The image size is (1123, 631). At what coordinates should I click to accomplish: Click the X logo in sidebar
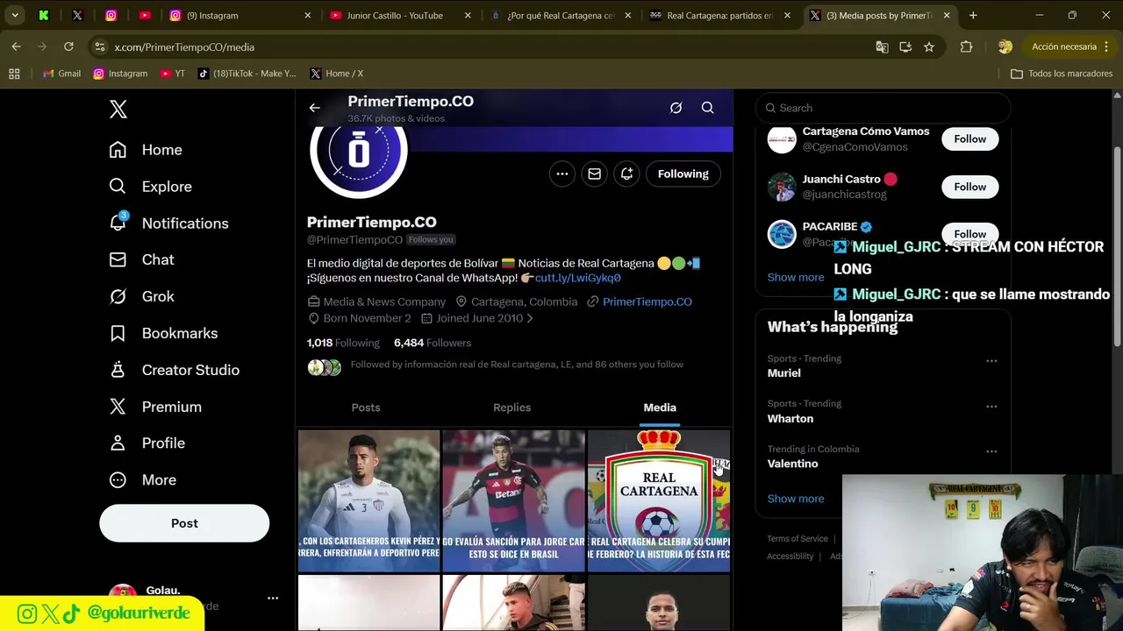pyautogui.click(x=118, y=109)
